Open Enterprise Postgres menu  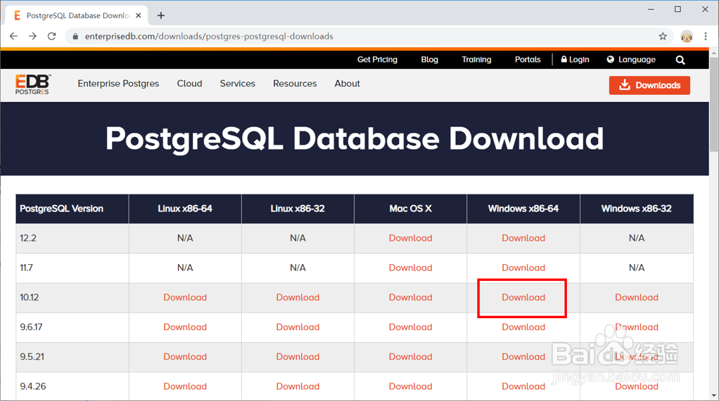(x=118, y=84)
